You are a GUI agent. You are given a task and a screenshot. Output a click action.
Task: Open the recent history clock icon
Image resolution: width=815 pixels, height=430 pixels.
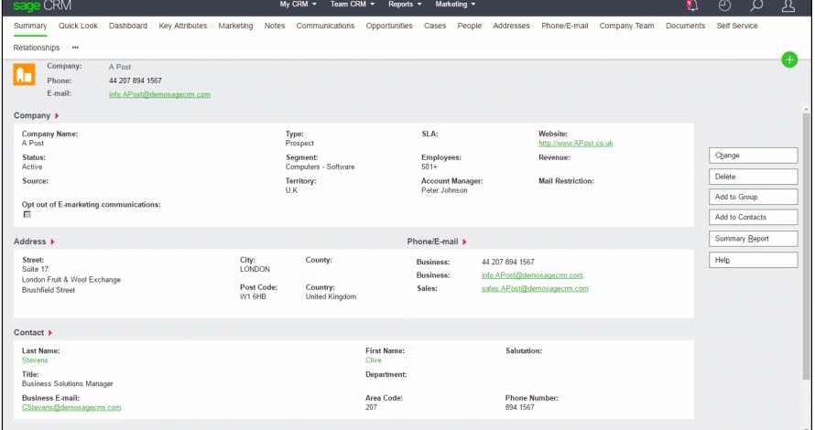(x=724, y=5)
